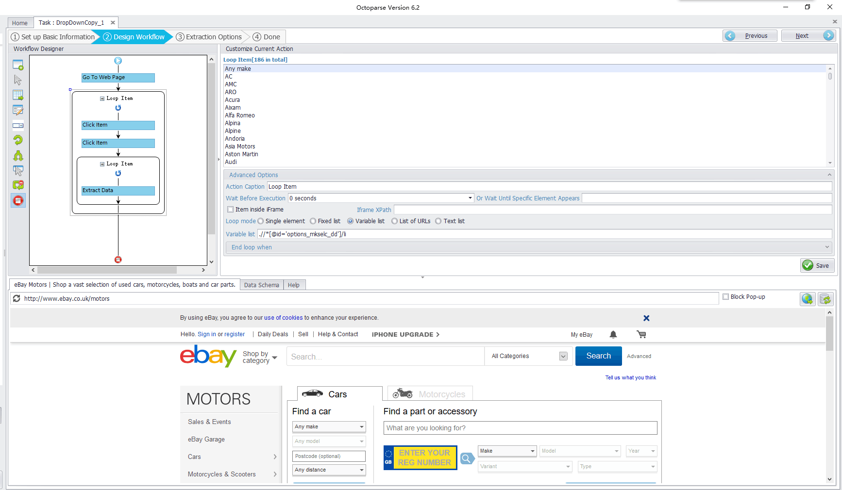Click the Sign in link
Viewport: 842px width, 490px height.
207,334
